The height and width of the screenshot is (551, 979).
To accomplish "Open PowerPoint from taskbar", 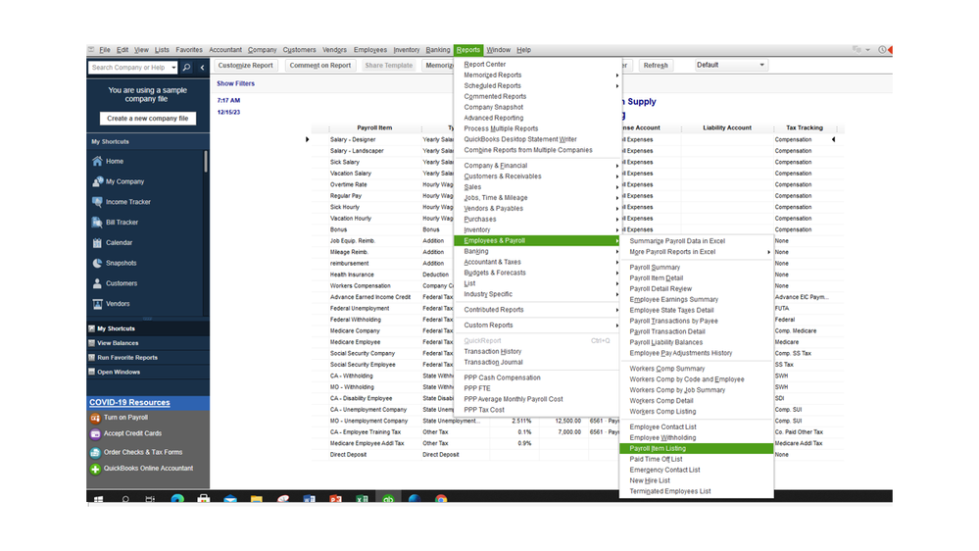I will tap(335, 499).
